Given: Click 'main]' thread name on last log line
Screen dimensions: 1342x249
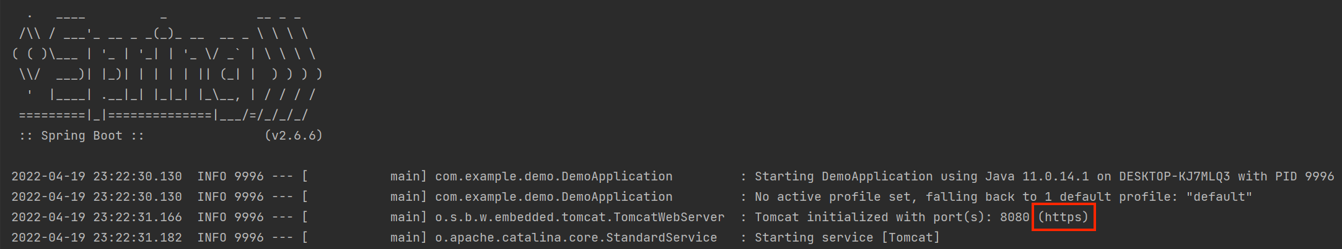Looking at the screenshot, I should (x=408, y=238).
